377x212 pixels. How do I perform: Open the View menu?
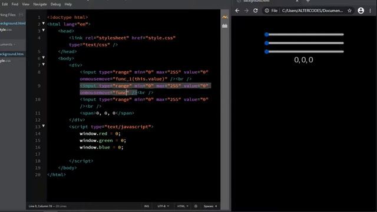25,4
